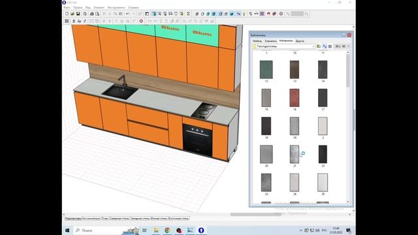Click the light bulb lighting icon

coord(244,14)
